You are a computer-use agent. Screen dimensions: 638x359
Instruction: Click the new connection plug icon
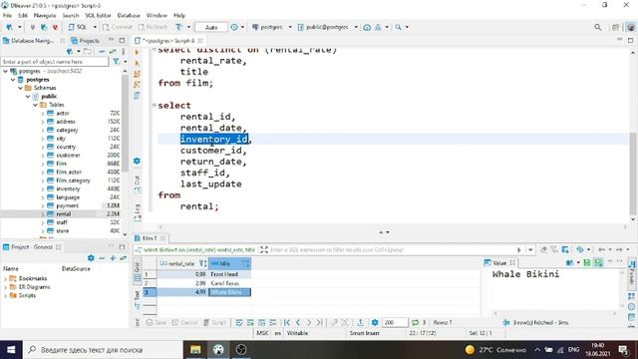9,27
